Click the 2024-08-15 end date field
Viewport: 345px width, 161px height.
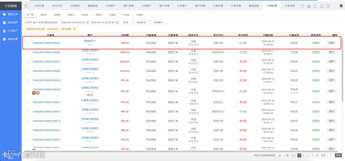[x=104, y=22]
